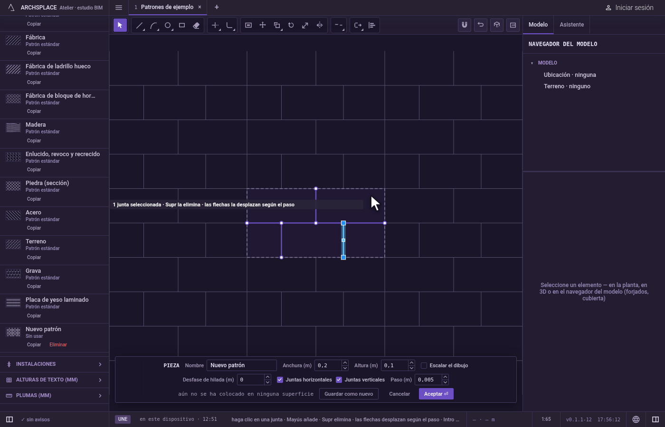
Task: Expand the PLUMAS (MM) section
Action: 54,395
